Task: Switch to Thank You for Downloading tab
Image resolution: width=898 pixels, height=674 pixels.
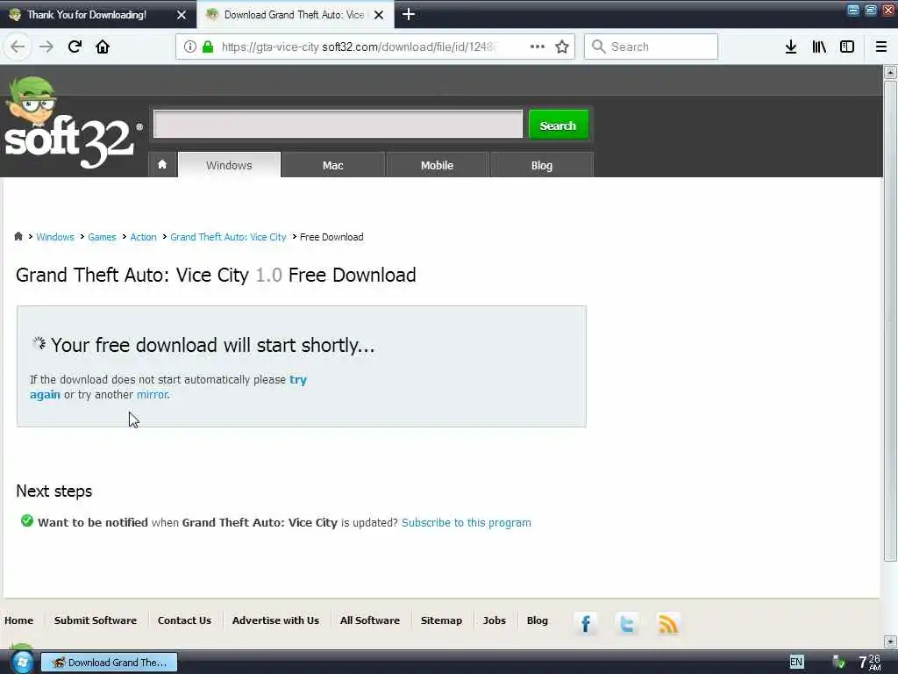Action: click(x=87, y=15)
